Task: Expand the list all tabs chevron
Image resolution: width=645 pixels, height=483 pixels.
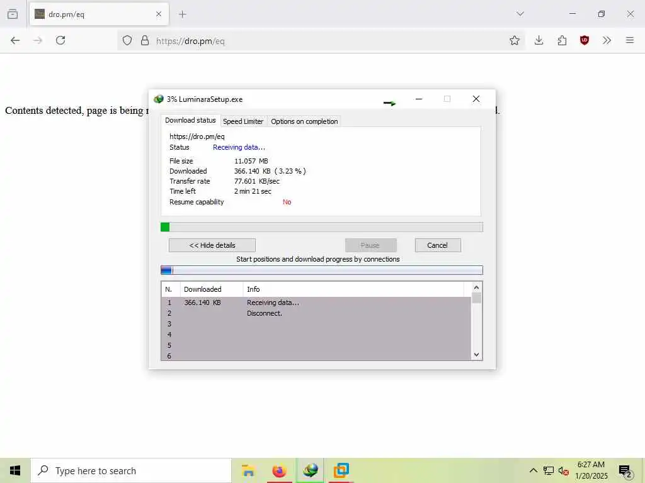Action: pos(520,14)
